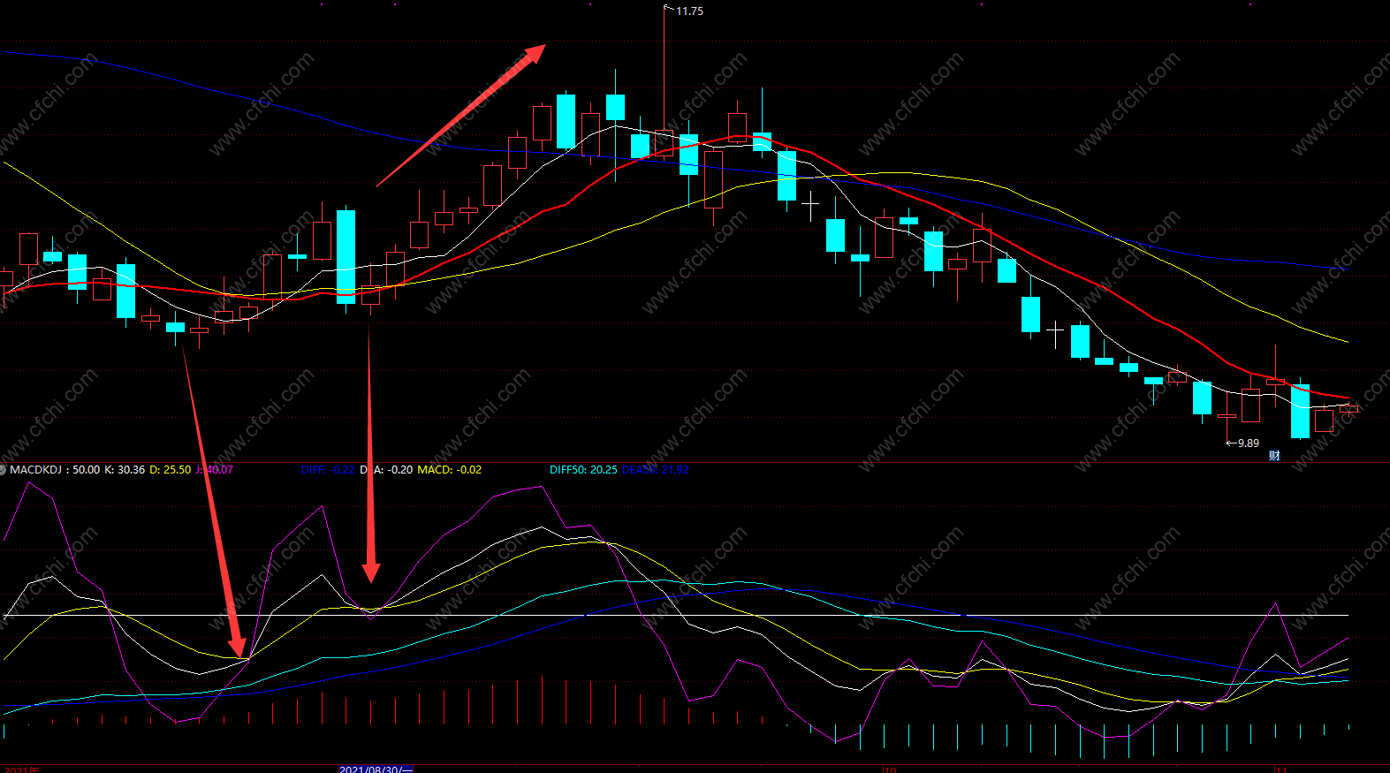Screen dimensions: 1390x773
Task: Select the 2021/08/30 date marker on the time axis
Action: [x=376, y=769]
